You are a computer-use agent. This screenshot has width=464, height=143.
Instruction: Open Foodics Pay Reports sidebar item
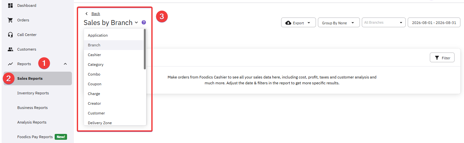tap(35, 137)
